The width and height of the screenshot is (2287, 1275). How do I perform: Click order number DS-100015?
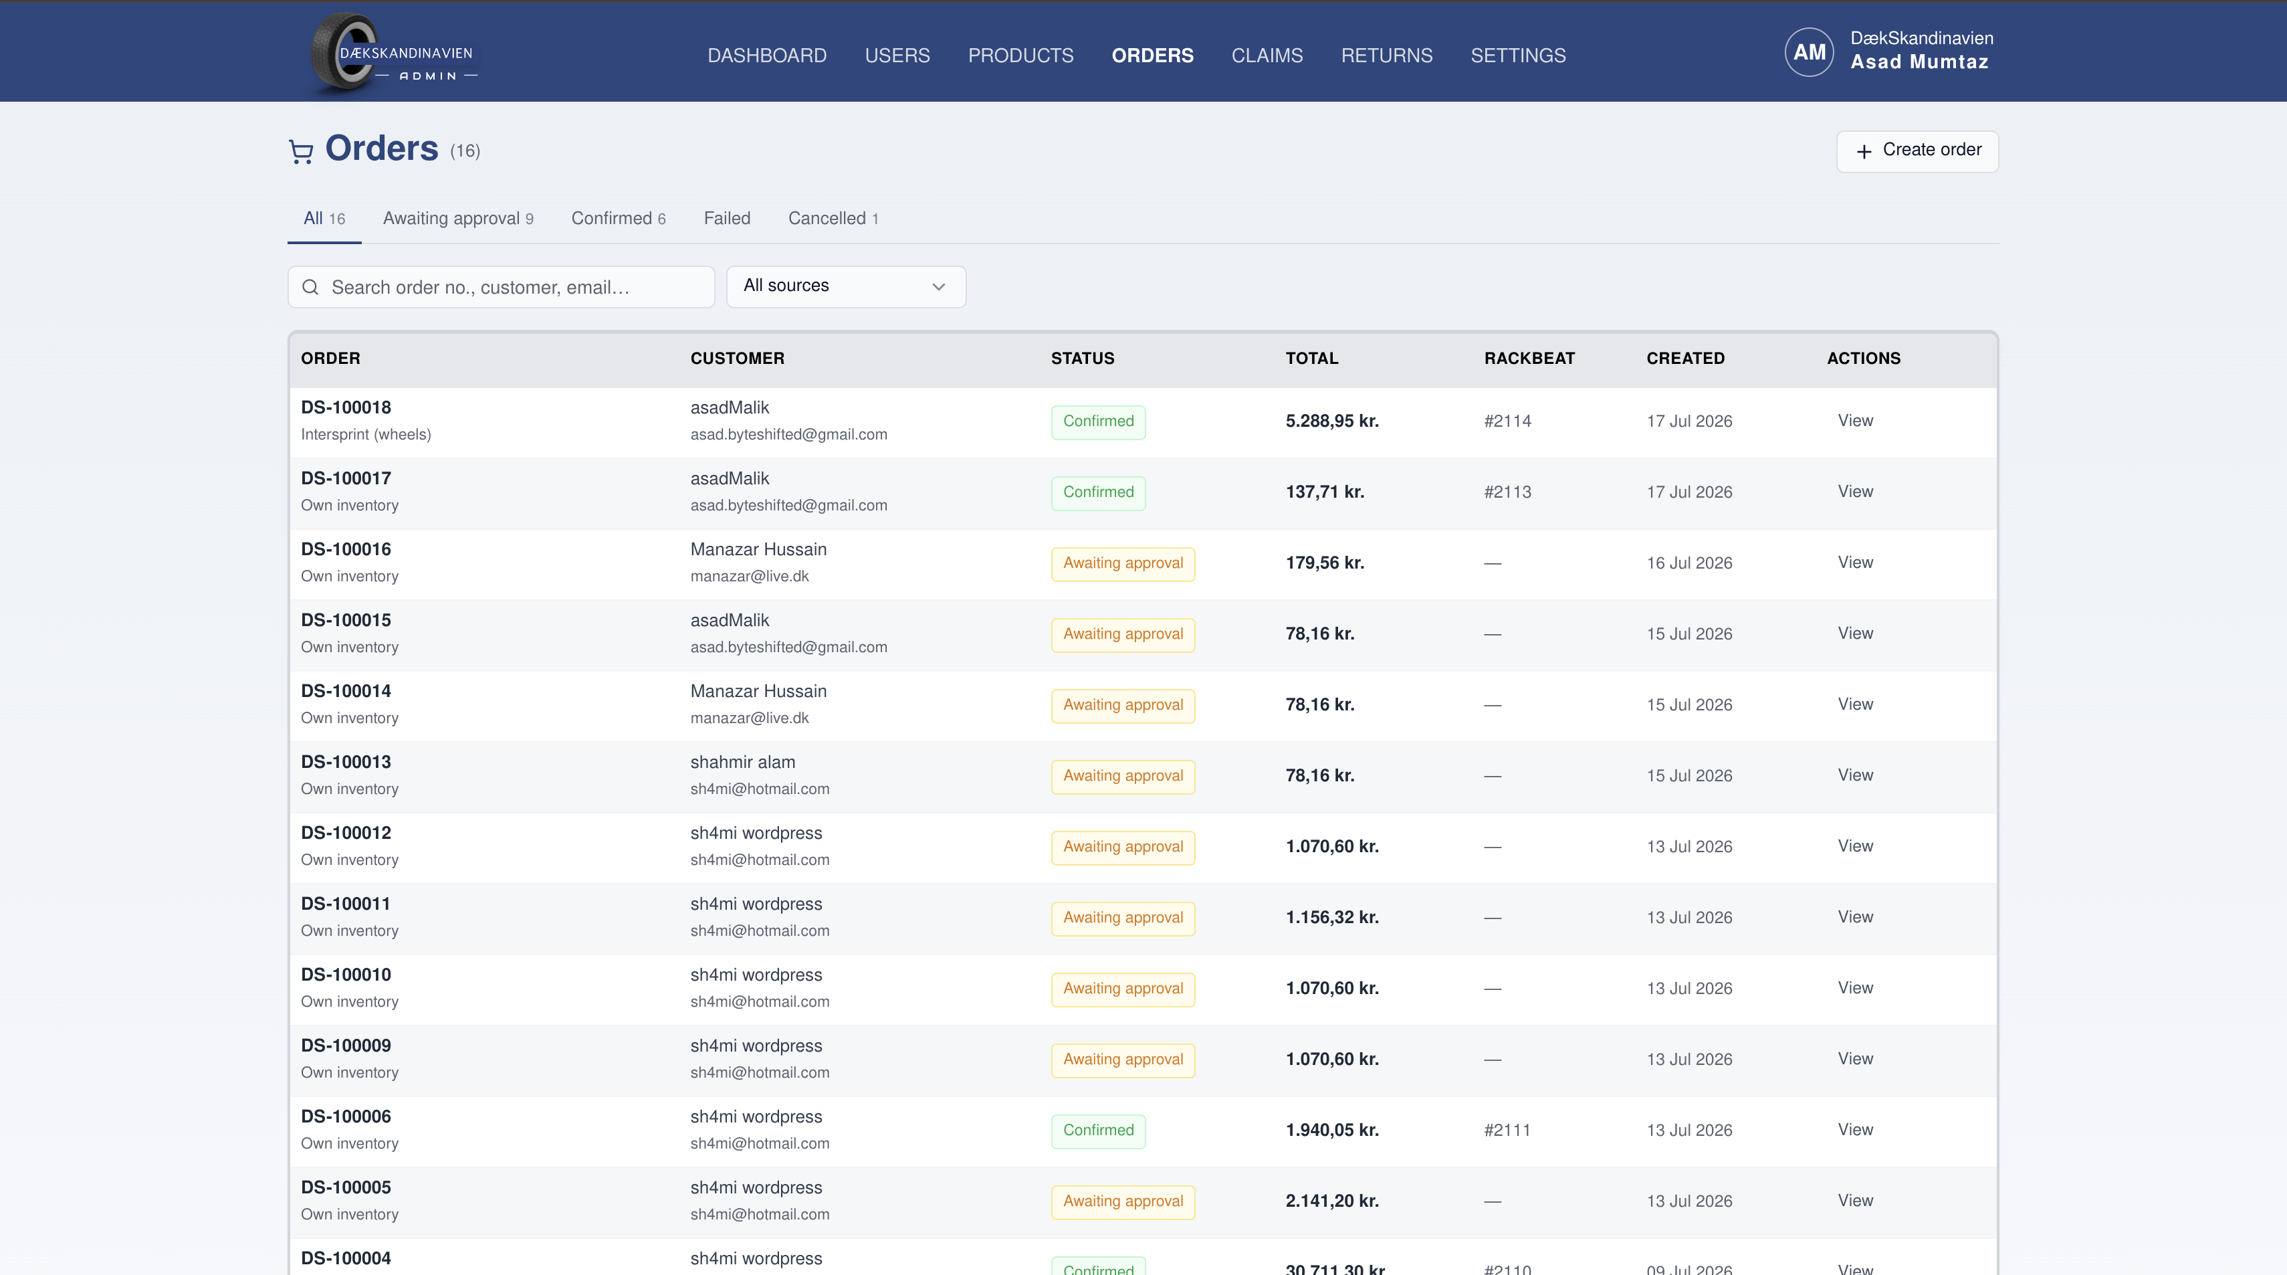click(345, 619)
